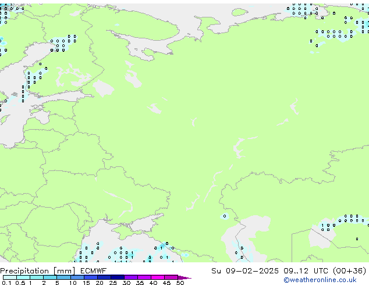Click the legend value '25'
369x285 pixels.
coord(113,283)
